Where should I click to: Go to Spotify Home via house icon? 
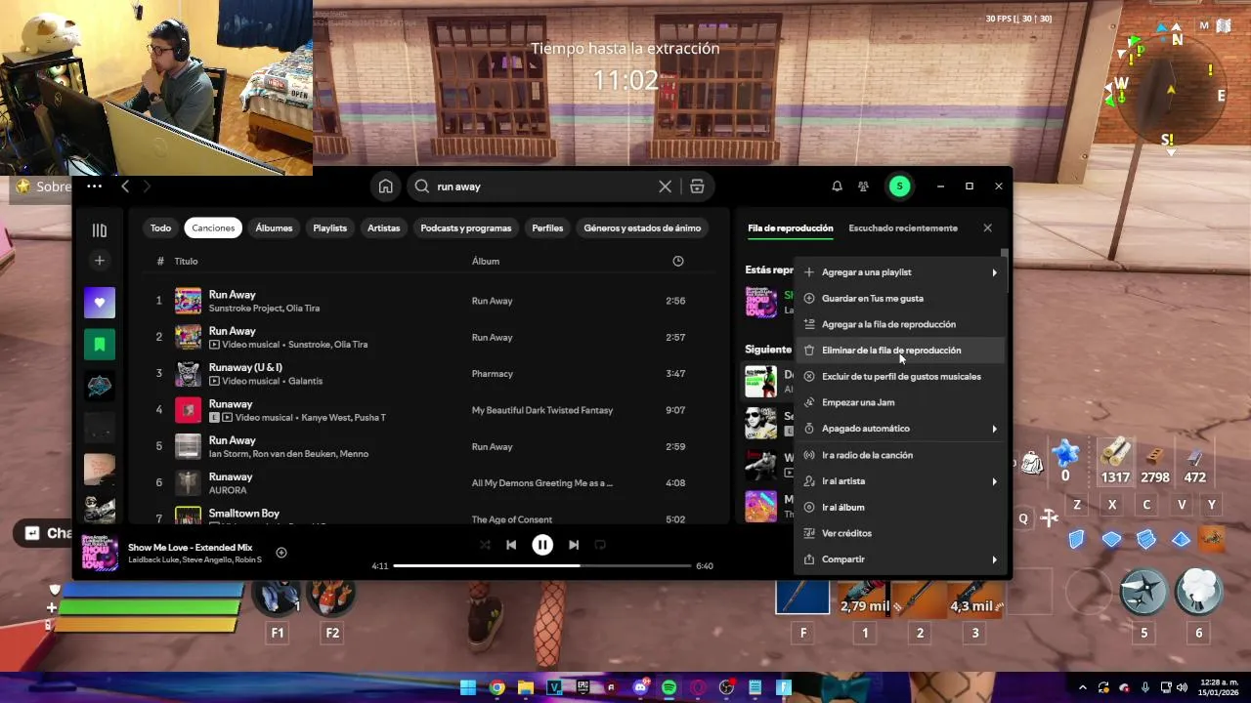386,186
